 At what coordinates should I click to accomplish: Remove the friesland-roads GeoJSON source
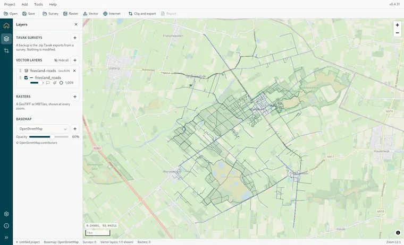click(x=74, y=71)
